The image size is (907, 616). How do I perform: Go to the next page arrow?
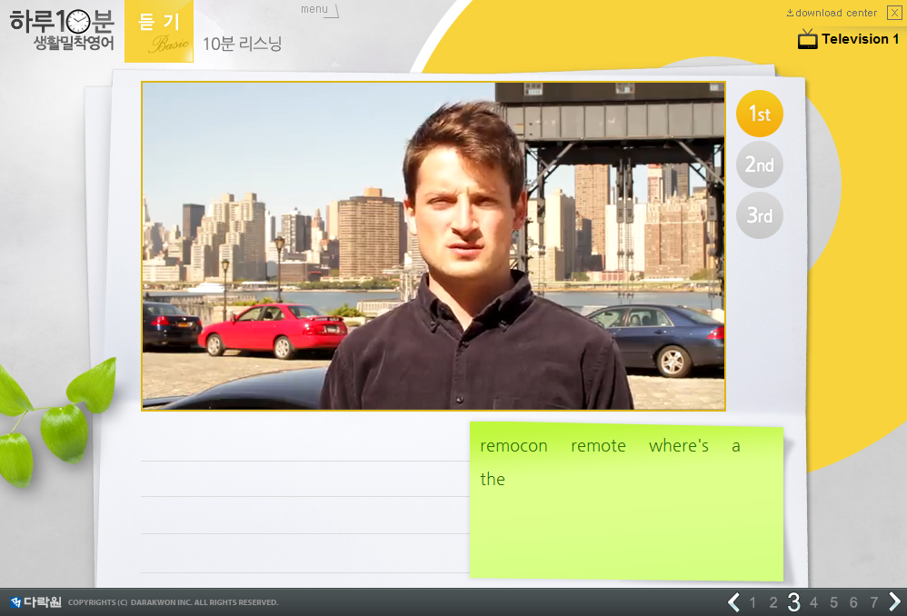(894, 601)
